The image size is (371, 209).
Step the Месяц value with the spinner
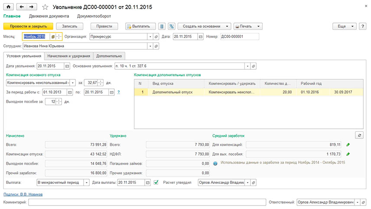click(x=59, y=37)
